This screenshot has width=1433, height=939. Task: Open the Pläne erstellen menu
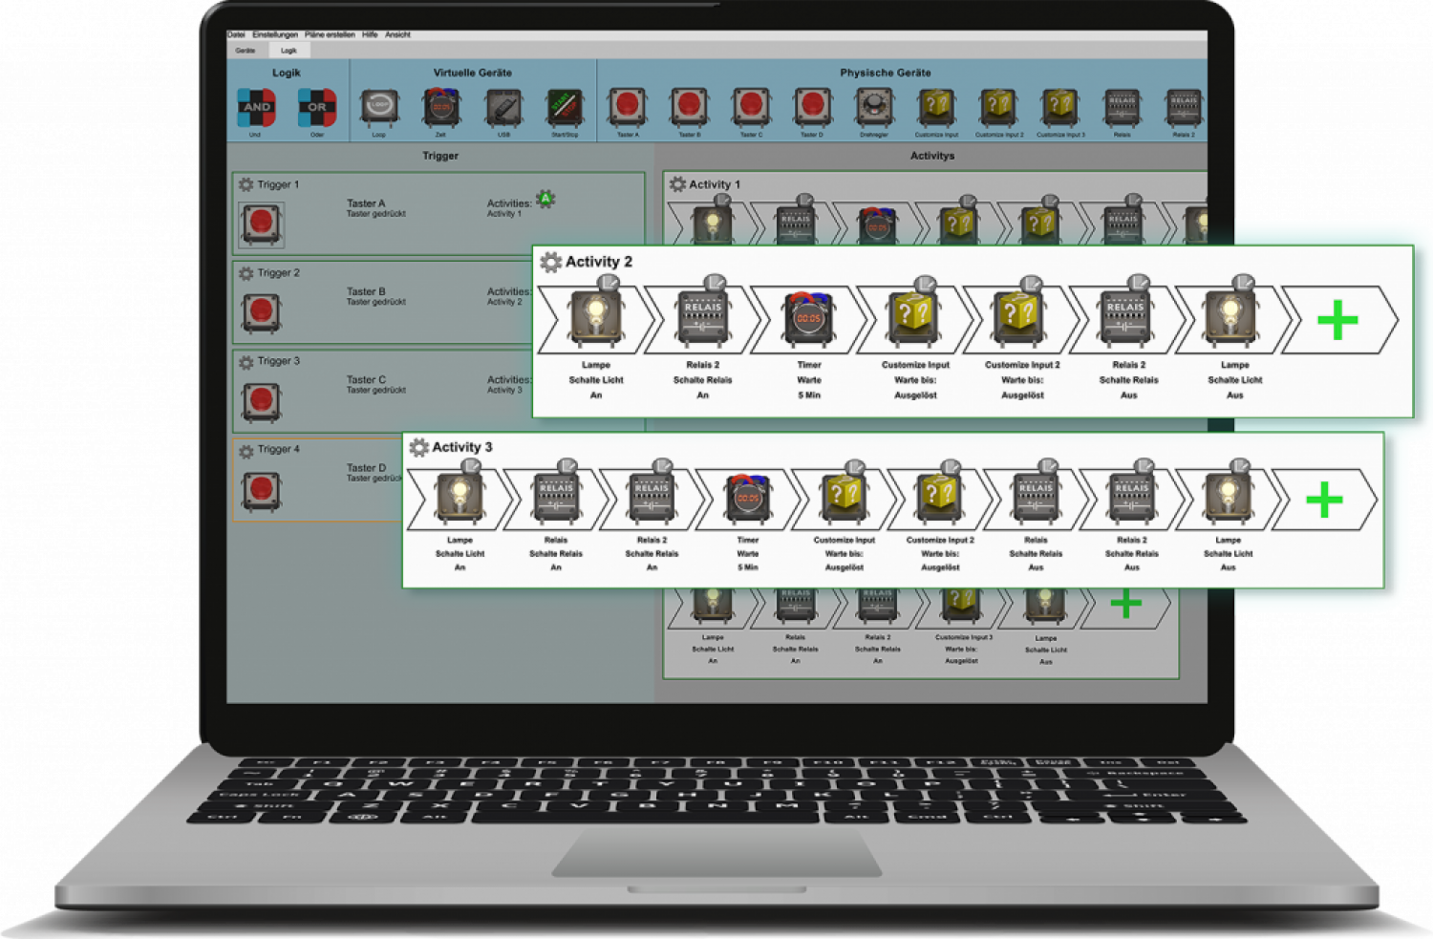[x=330, y=34]
